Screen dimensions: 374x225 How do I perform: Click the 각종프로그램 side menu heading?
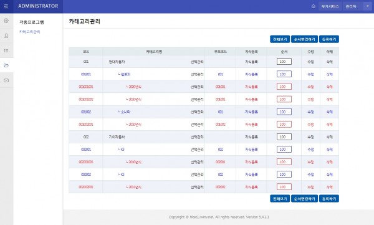(32, 22)
